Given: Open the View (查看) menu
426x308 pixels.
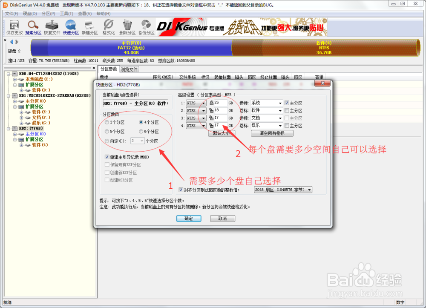Looking at the screenshot, I should pos(85,14).
